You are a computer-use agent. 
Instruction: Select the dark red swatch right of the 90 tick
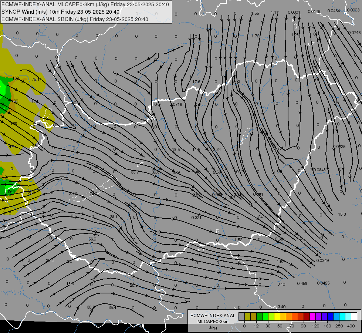307,317
